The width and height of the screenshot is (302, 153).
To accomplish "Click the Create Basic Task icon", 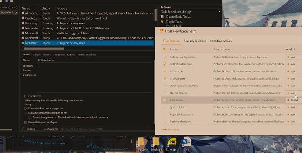I will [162, 16].
